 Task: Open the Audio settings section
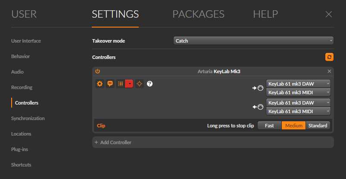point(17,72)
